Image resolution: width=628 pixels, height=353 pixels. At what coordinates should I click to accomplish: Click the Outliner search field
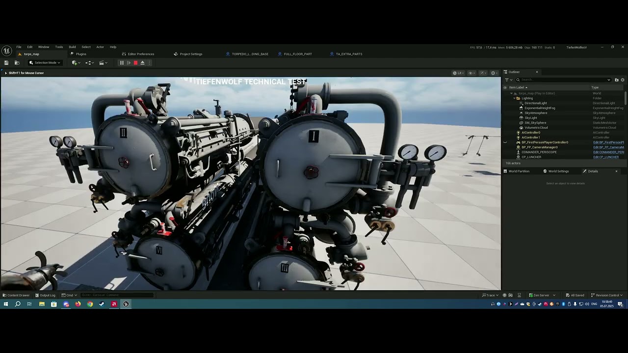(563, 80)
